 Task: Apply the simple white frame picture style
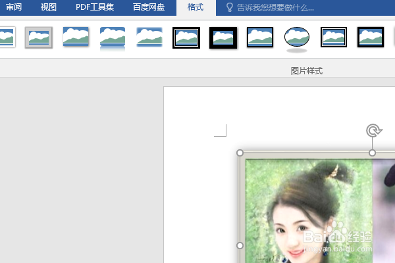pos(7,37)
